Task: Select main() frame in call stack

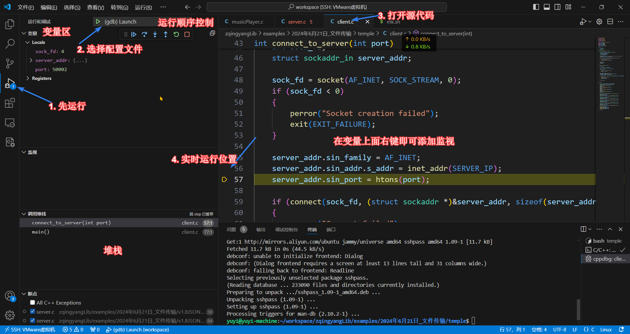Action: pos(41,232)
